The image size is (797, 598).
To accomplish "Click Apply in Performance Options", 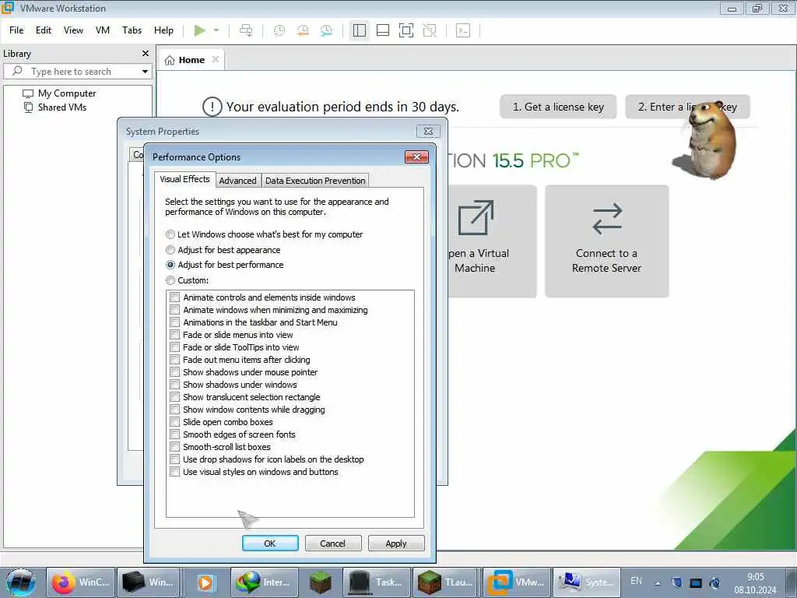I will [396, 543].
